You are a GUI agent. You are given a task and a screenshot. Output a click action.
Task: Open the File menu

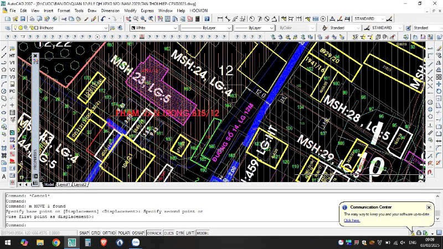tap(13, 11)
